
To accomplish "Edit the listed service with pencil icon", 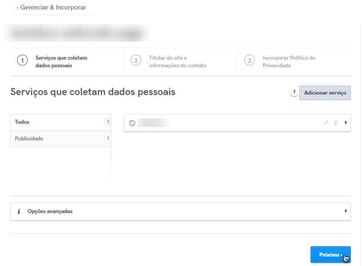I will (326, 122).
